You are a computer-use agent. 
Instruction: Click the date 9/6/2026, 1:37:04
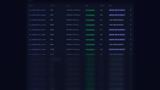(x=72, y=25)
